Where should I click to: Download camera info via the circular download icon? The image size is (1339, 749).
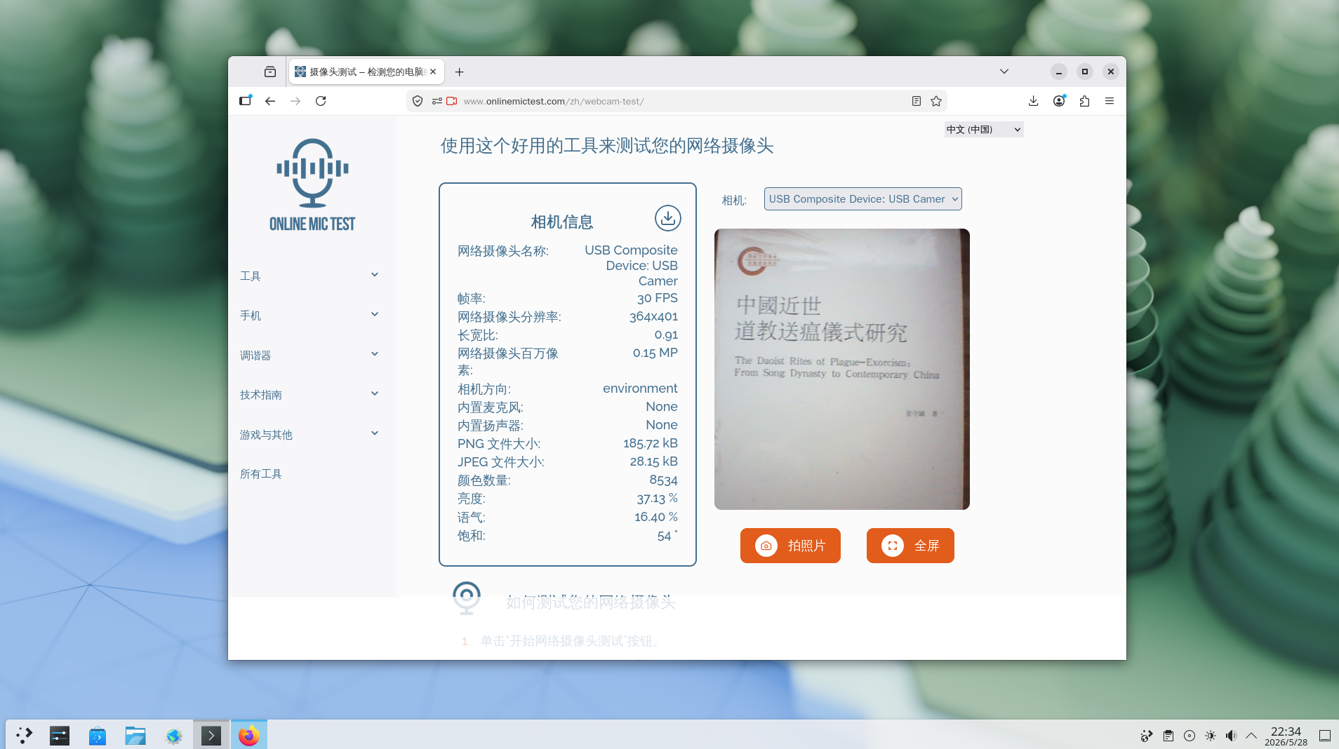point(667,218)
